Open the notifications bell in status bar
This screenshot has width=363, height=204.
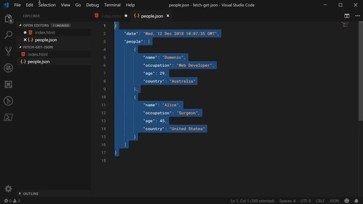coord(356,201)
